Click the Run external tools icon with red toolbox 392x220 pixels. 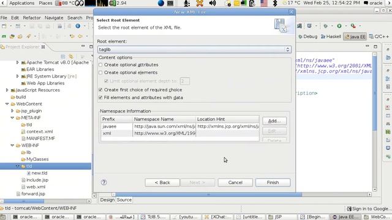[x=353, y=26]
